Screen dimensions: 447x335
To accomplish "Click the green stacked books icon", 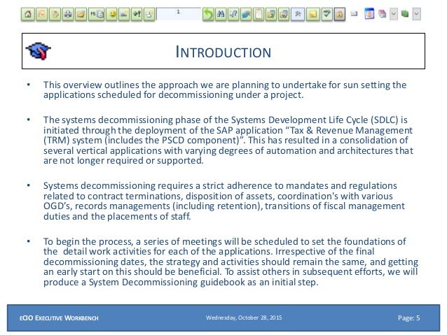I will coord(405,14).
